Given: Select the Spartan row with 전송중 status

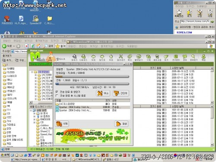Looking at the screenshot, I should [x=92, y=107].
